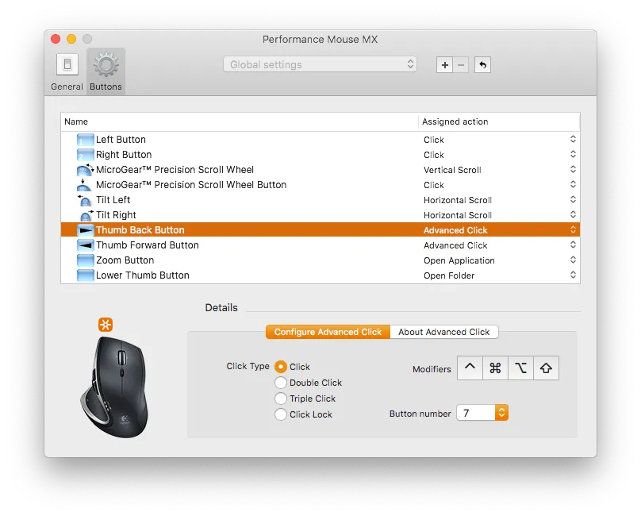Image resolution: width=641 pixels, height=516 pixels.
Task: Open action dropdown for Thumb Back Button
Action: point(573,230)
